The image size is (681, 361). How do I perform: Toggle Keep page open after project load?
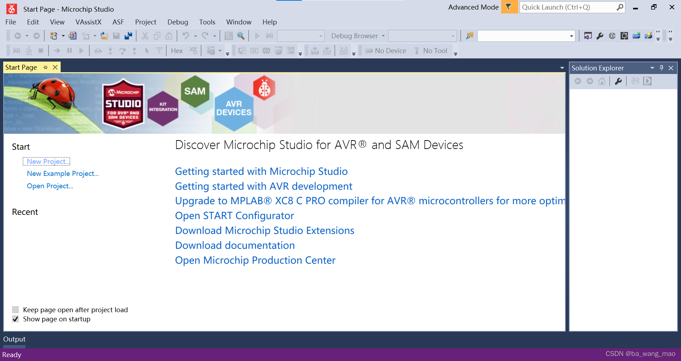15,310
